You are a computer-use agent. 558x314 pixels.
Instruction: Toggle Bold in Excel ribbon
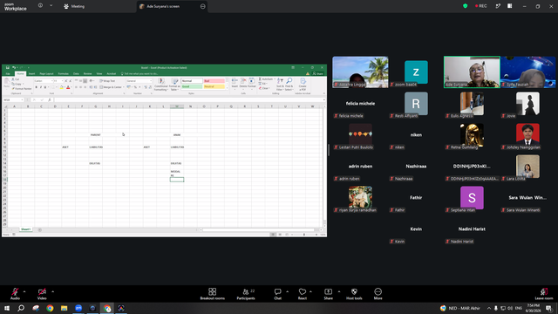(x=37, y=87)
